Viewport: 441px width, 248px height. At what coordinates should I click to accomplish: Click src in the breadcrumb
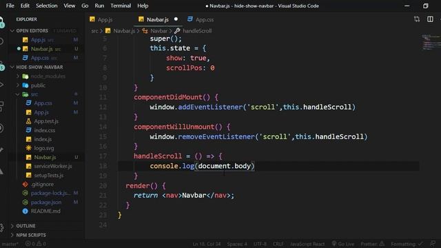[x=94, y=30]
